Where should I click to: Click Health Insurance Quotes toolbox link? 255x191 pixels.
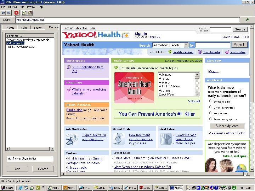coord(85,158)
